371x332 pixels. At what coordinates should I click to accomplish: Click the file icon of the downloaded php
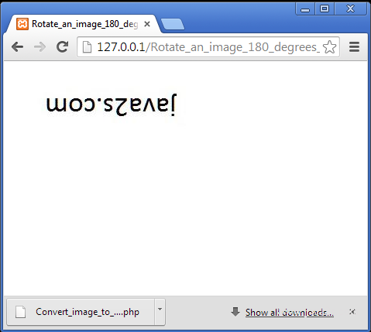(20, 312)
